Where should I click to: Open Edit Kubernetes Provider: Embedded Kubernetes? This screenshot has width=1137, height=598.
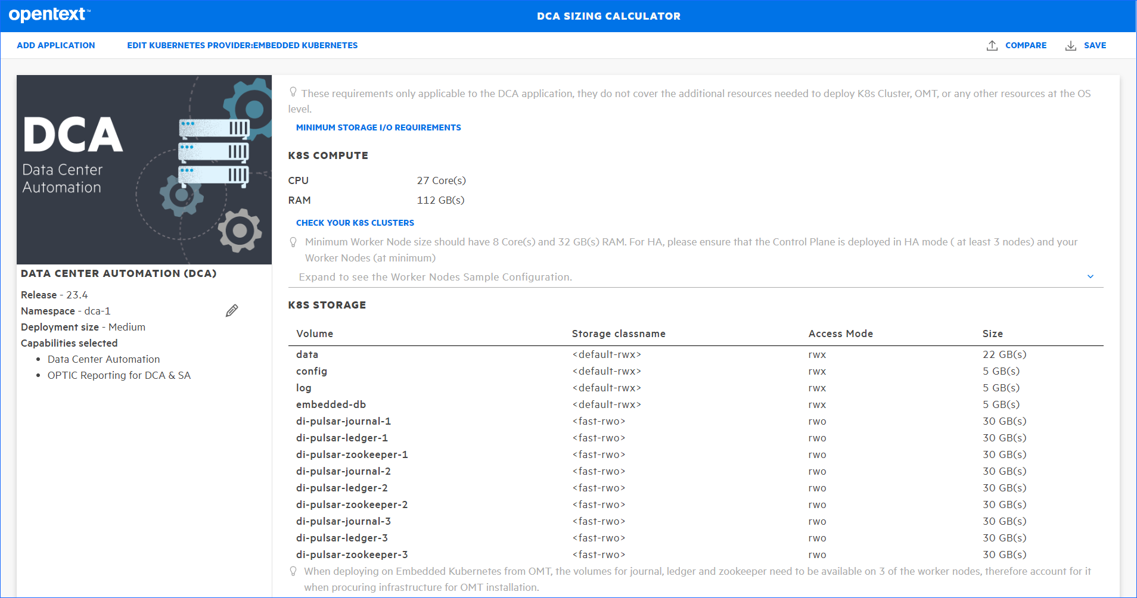pyautogui.click(x=243, y=45)
